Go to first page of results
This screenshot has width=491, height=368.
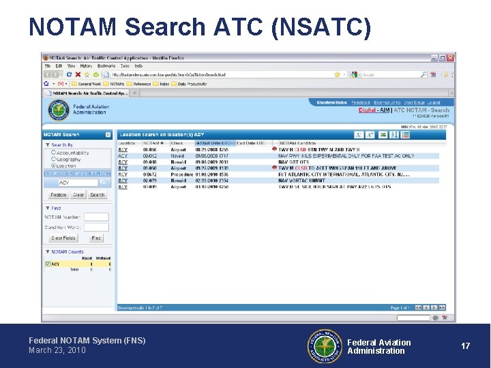pos(418,307)
